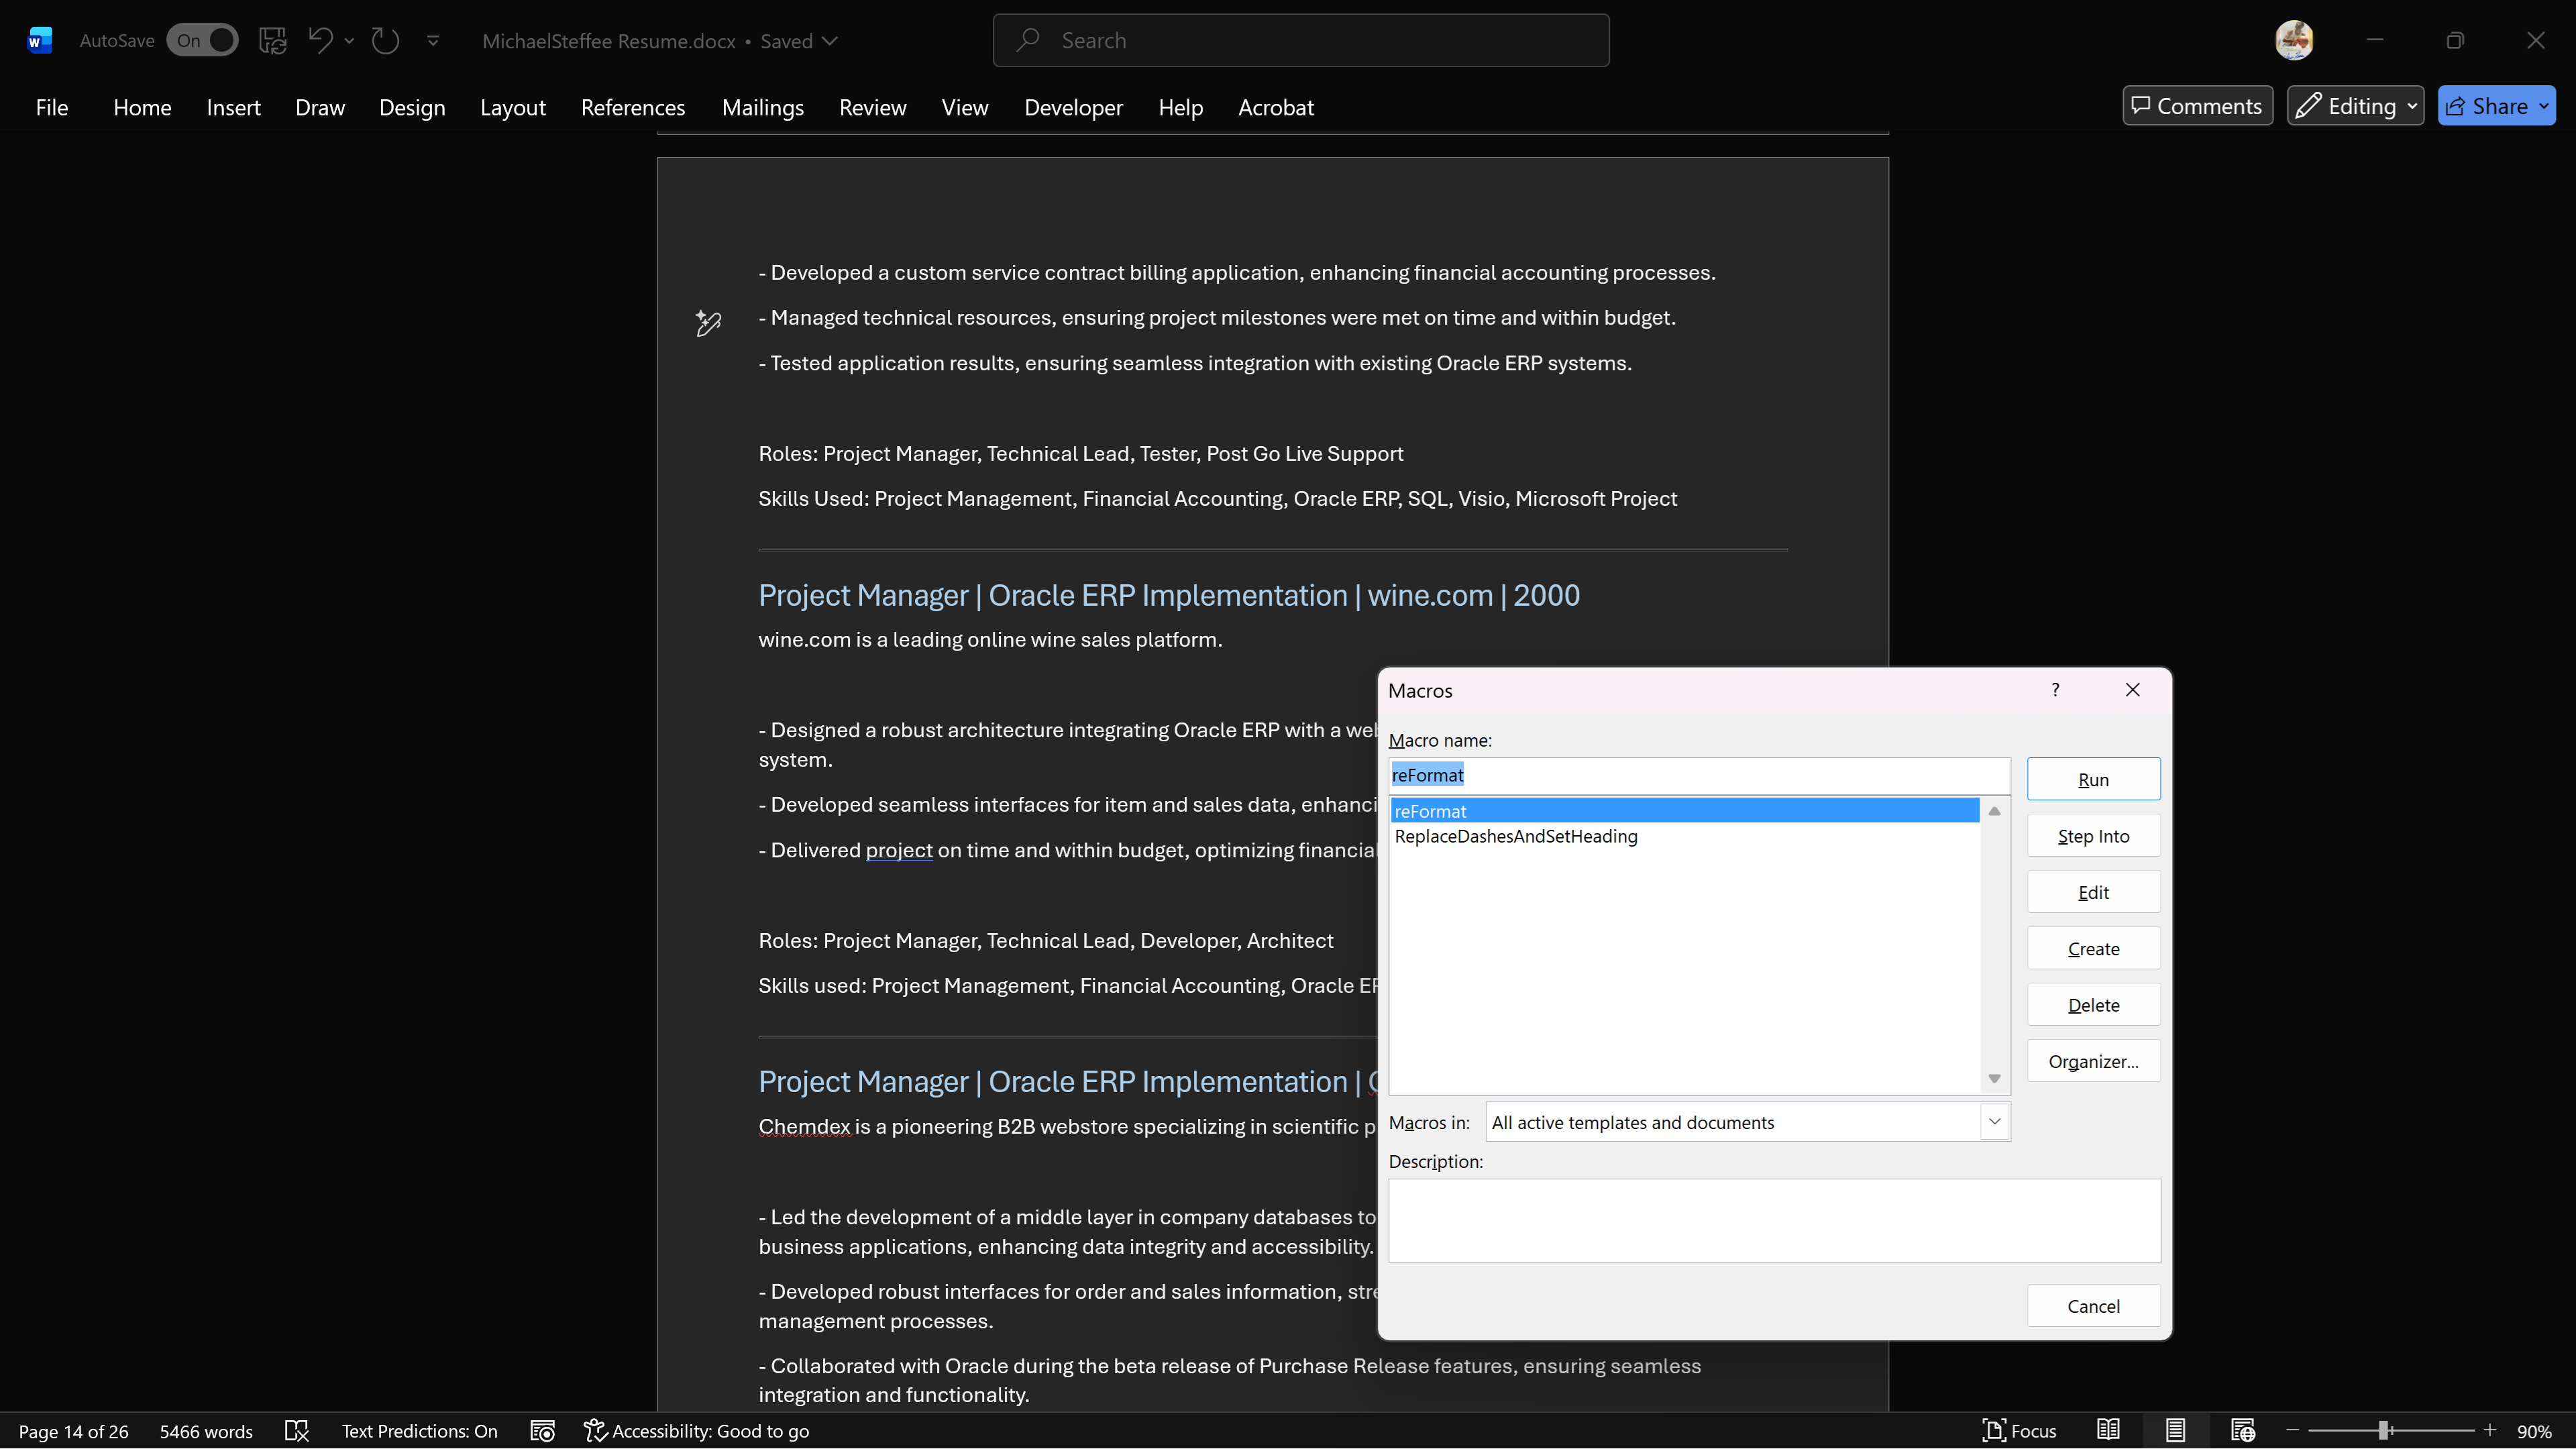
Task: Click the zoom slider handle
Action: [x=2384, y=1431]
